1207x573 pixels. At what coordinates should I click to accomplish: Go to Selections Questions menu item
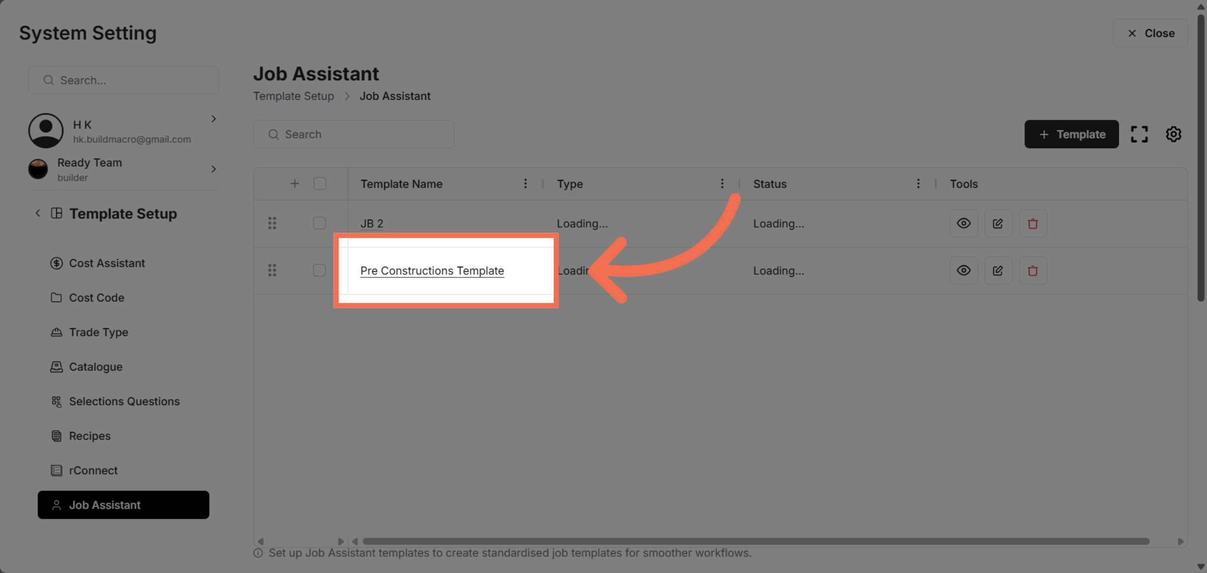tap(124, 402)
